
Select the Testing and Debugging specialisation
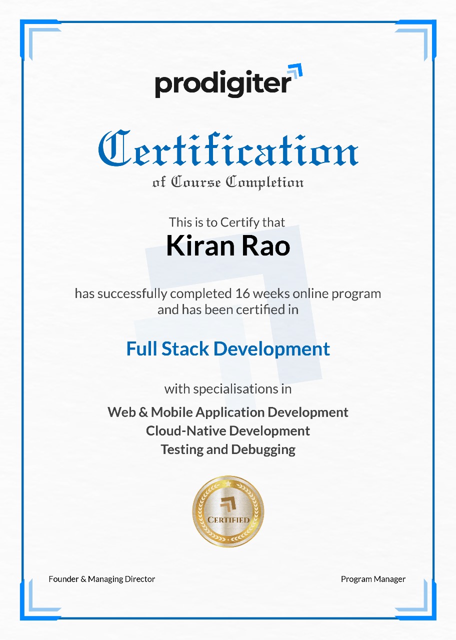(228, 449)
